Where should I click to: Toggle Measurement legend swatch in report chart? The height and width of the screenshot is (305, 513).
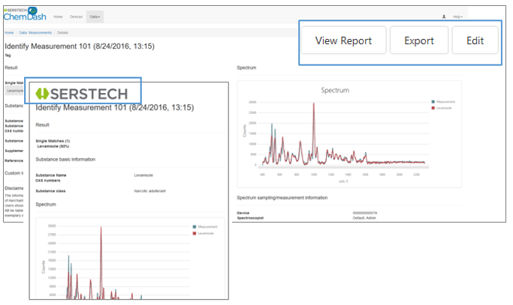195,226
